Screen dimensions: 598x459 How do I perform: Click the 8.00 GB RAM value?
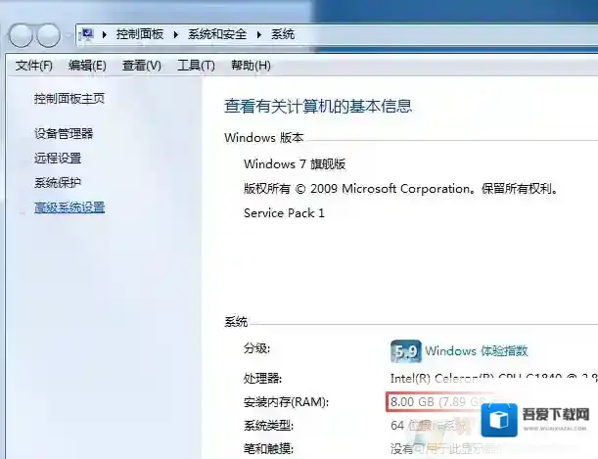(x=437, y=402)
